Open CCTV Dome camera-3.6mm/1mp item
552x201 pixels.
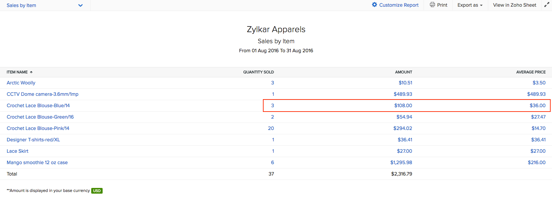[43, 94]
